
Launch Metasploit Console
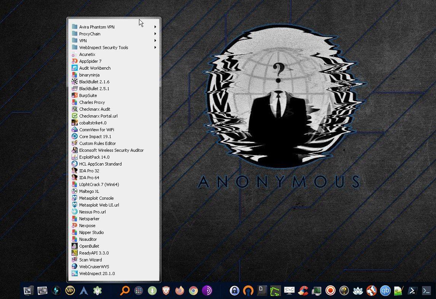coord(114,198)
